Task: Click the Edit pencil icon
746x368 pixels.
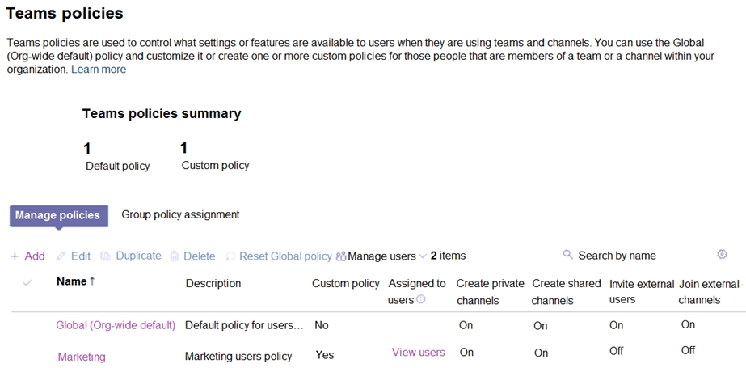Action: coord(61,256)
